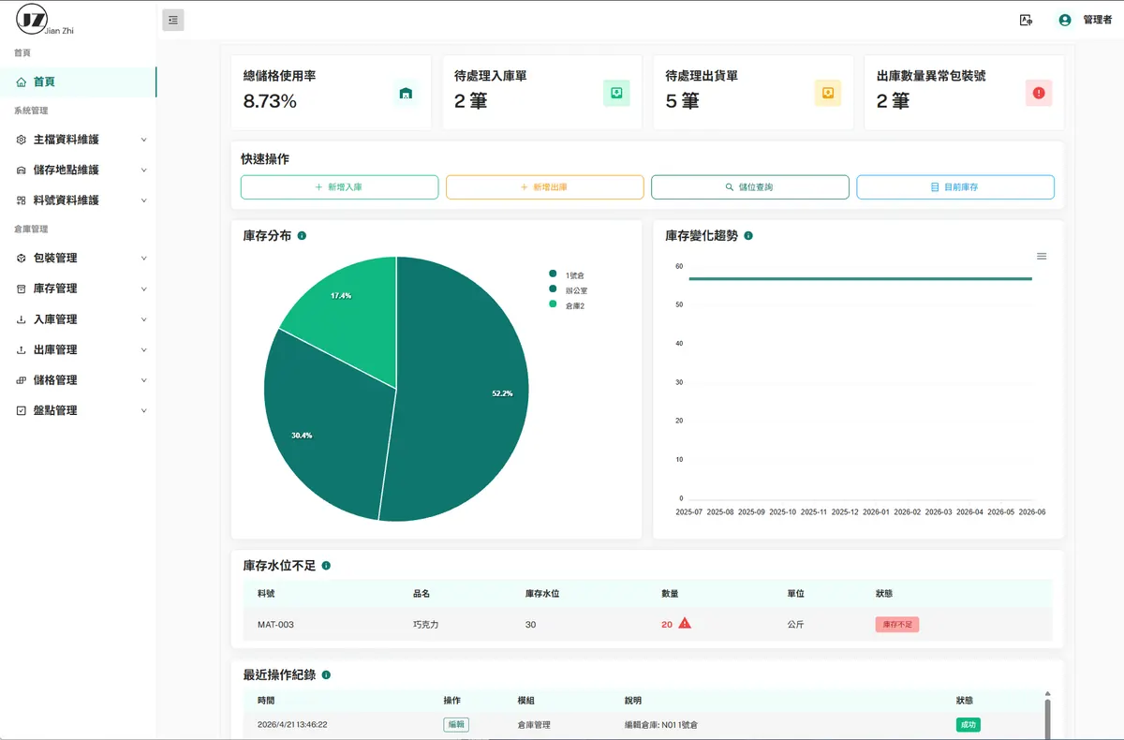Click 編輯倉庫: N011號倉 description text
The width and height of the screenshot is (1124, 740).
tap(661, 724)
